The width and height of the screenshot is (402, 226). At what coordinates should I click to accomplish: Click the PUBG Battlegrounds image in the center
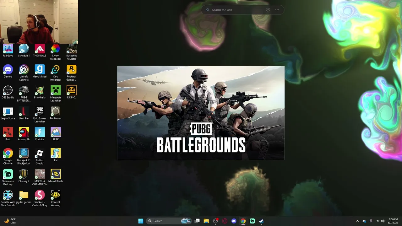pos(201,113)
